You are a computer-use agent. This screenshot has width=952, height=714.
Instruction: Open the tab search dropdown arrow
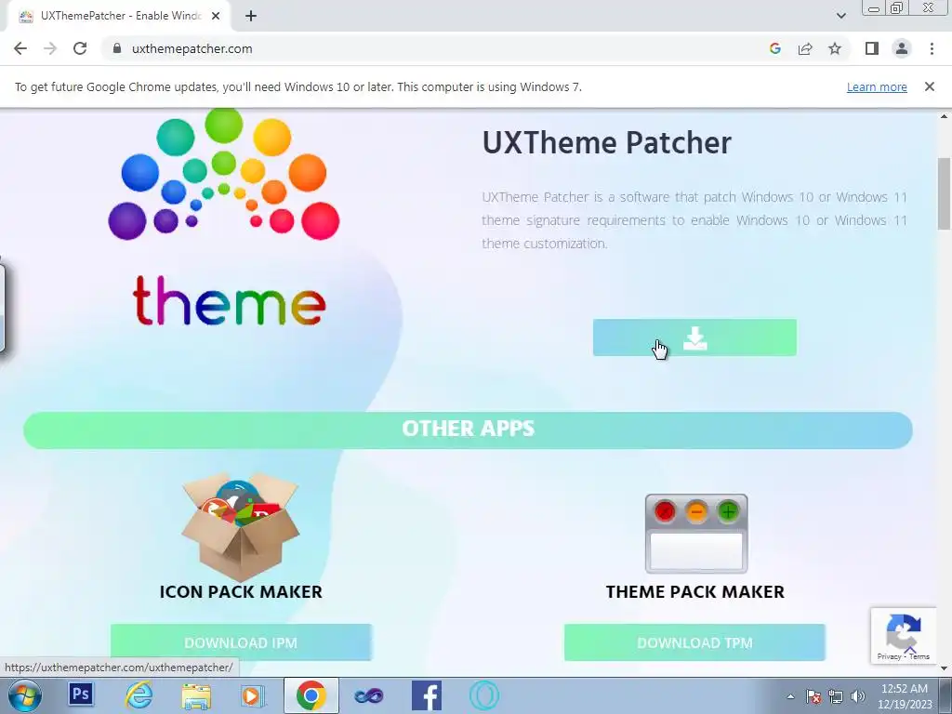click(840, 16)
